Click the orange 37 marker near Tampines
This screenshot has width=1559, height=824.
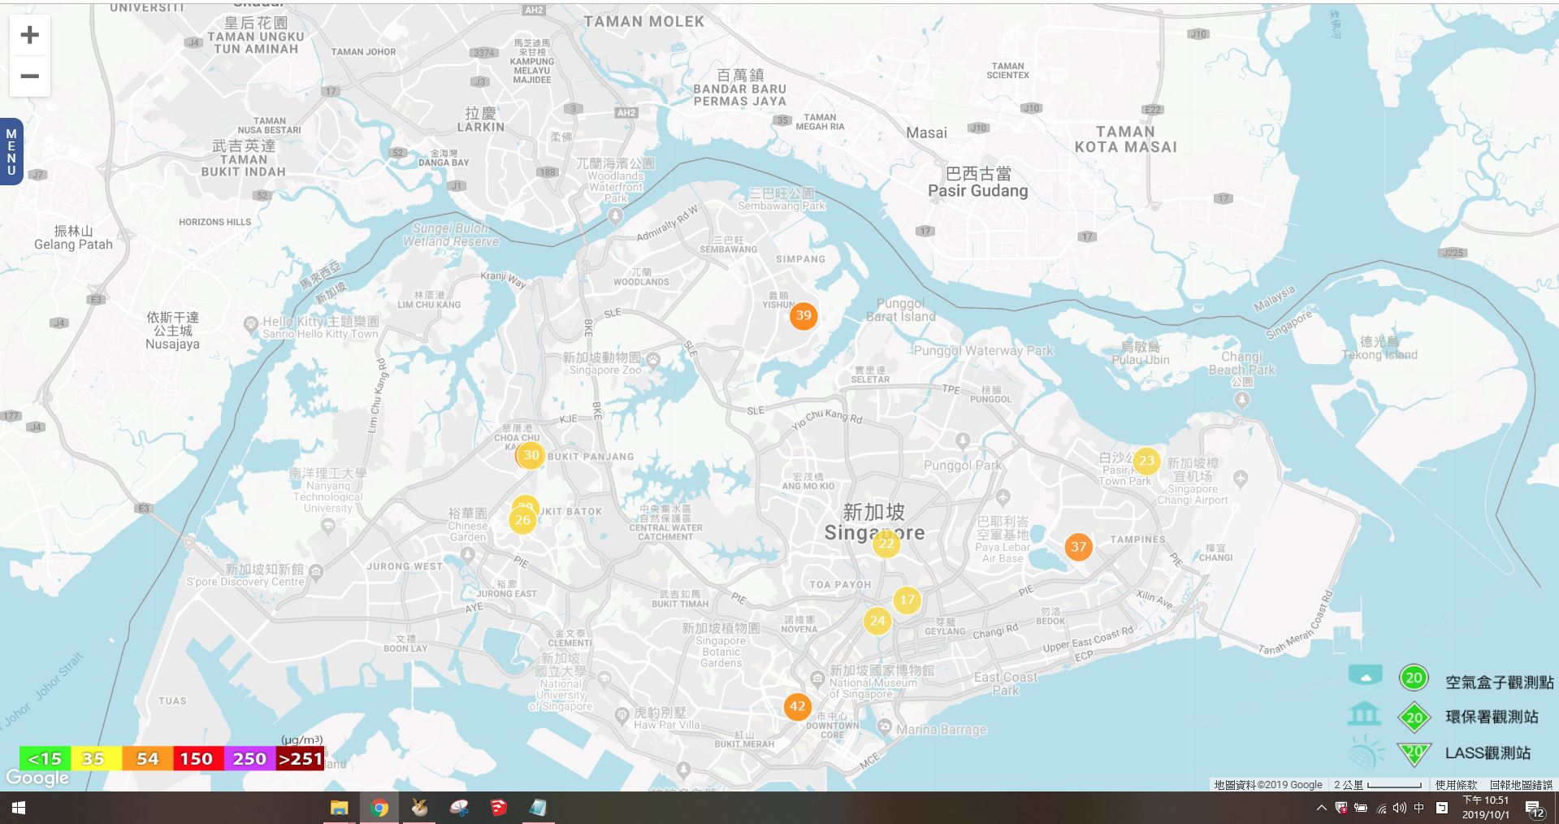tap(1078, 547)
